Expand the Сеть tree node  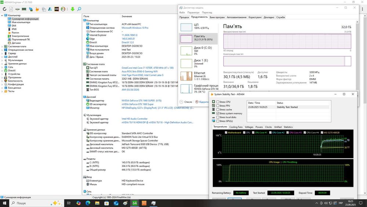(x=2, y=67)
